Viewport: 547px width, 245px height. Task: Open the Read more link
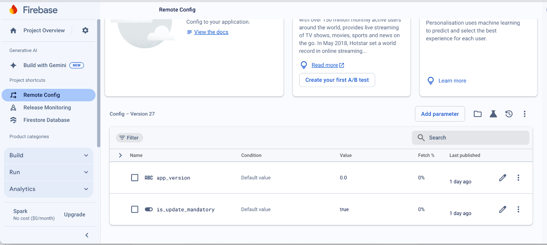pos(328,65)
